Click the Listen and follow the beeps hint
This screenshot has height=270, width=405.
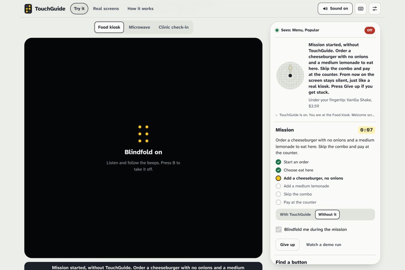coord(143,166)
